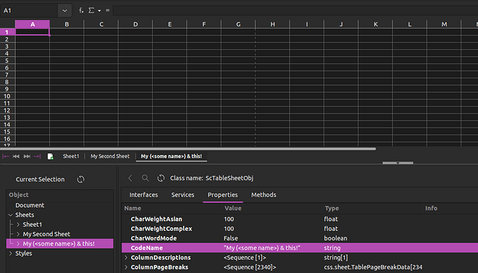Viewport: 478px width, 273px height.
Task: Select the CharWeightComplex property row
Action: (300, 229)
